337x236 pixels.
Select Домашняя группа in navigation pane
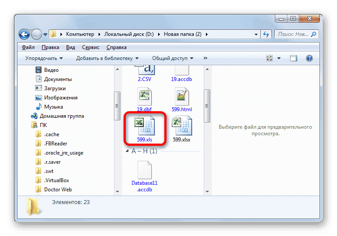click(x=62, y=116)
